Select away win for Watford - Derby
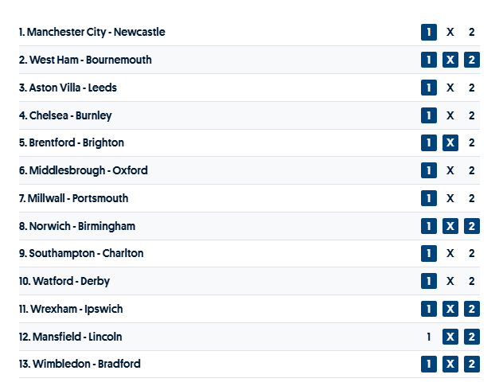The width and height of the screenshot is (499, 390). (x=471, y=281)
